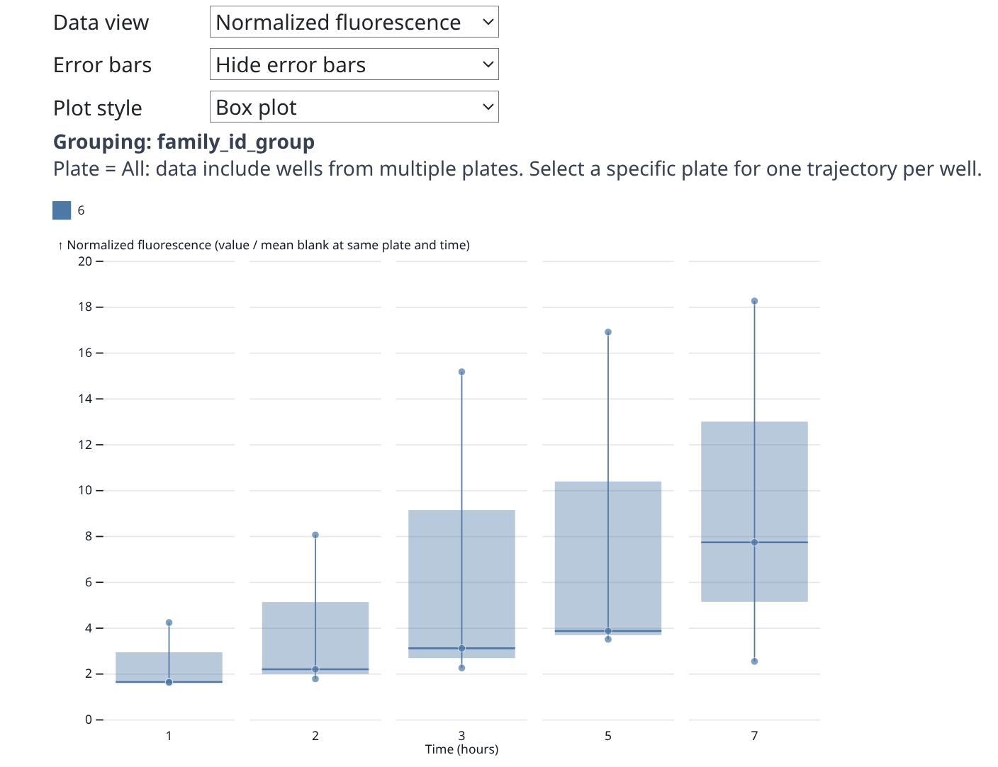Viewport: 998px width, 767px height.
Task: Open the Error bars dropdown
Action: click(354, 64)
